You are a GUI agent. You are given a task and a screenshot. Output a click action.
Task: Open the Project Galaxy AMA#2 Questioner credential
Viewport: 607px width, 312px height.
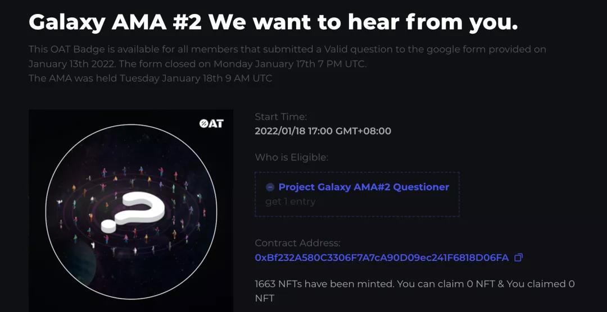[364, 187]
